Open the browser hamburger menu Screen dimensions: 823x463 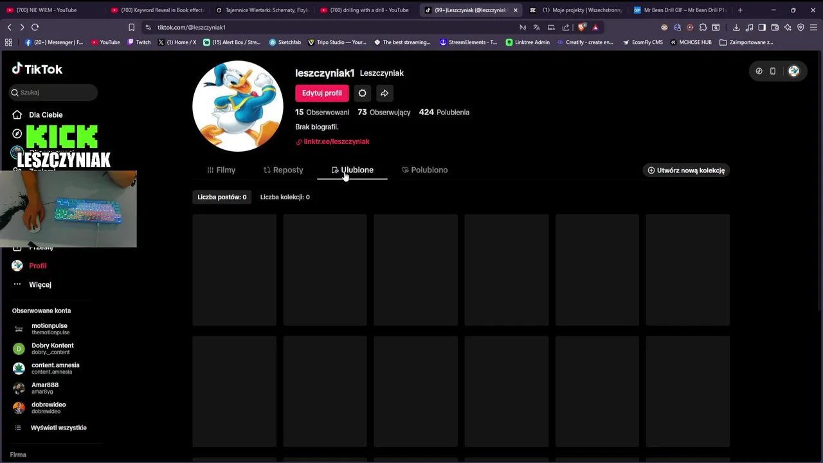tap(814, 27)
